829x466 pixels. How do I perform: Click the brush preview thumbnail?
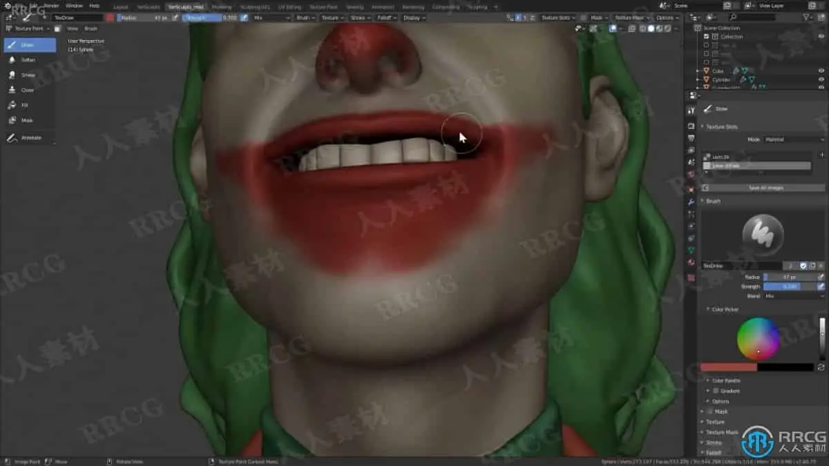763,235
